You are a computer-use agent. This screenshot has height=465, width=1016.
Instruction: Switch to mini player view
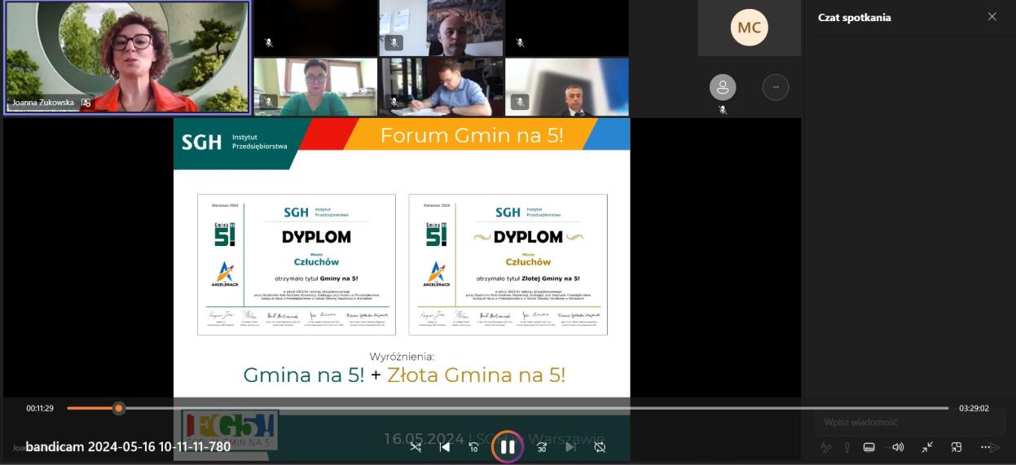coord(957,447)
